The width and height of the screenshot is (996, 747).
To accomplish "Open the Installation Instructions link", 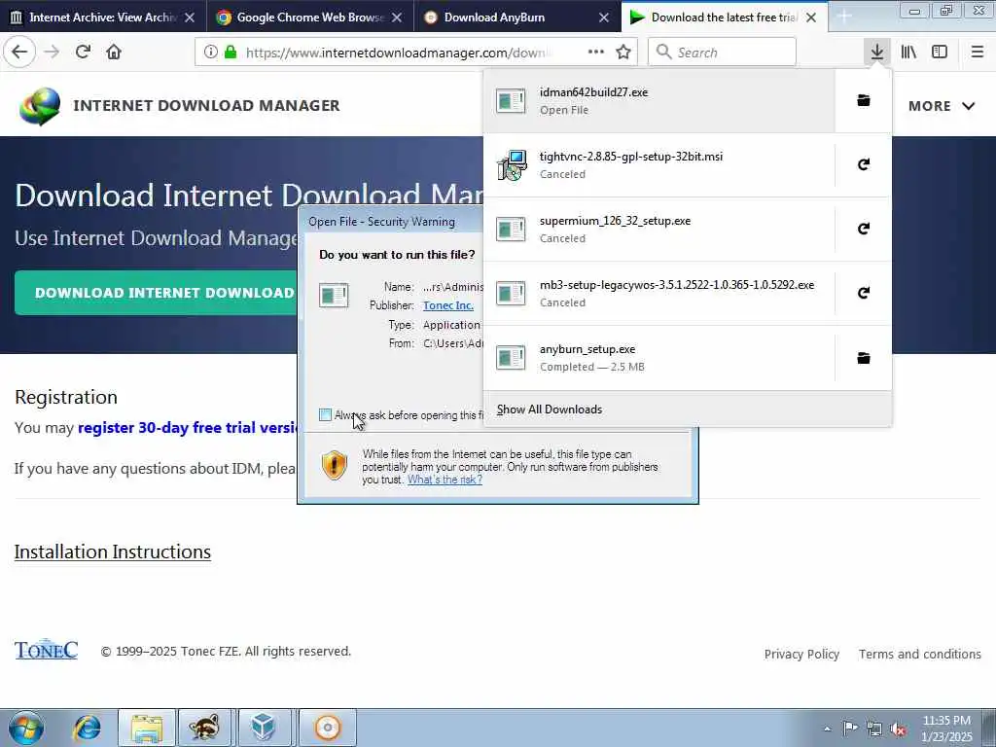I will tap(113, 551).
